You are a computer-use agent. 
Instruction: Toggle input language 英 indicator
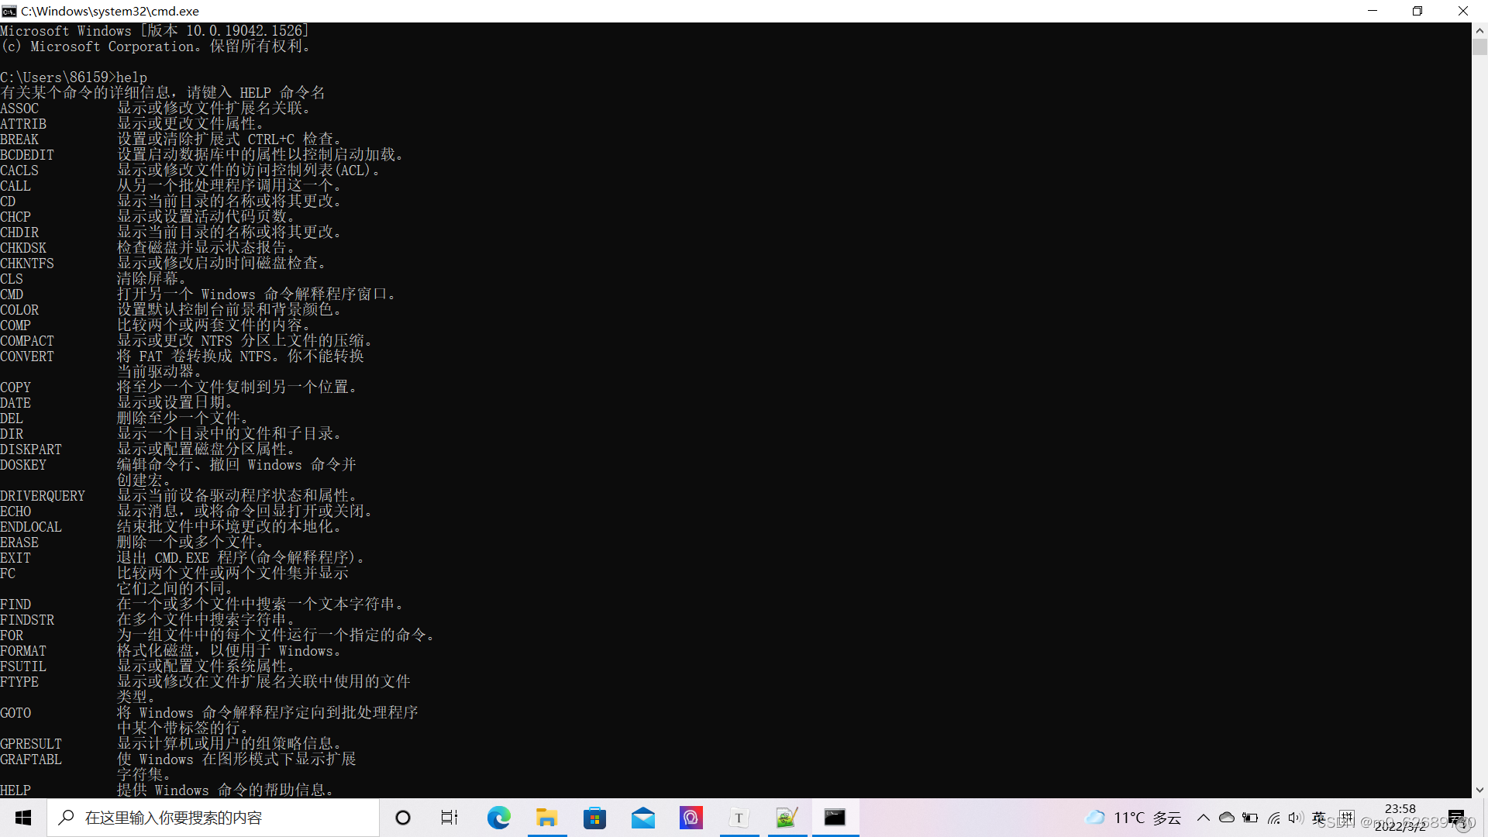pos(1319,818)
